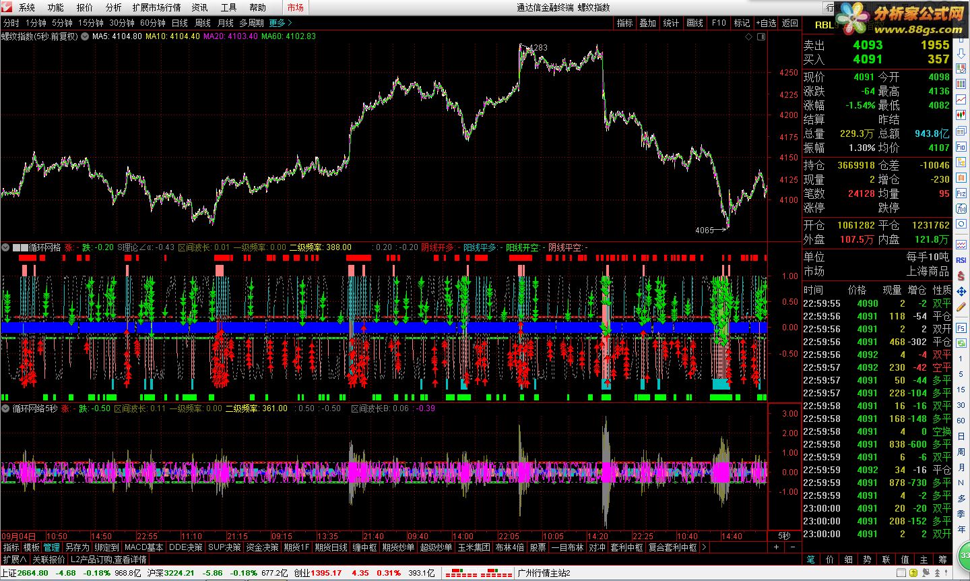Click the F5 sidebar icon
The image size is (970, 581).
961,328
